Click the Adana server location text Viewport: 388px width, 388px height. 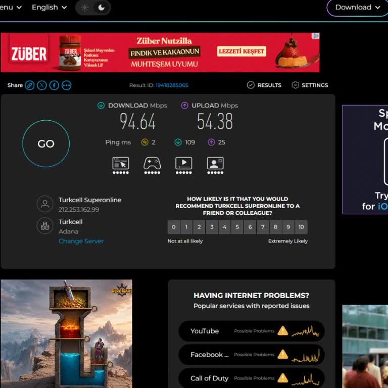pyautogui.click(x=68, y=231)
